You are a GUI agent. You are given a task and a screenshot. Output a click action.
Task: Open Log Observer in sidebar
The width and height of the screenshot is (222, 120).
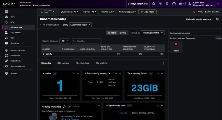click(x=16, y=33)
